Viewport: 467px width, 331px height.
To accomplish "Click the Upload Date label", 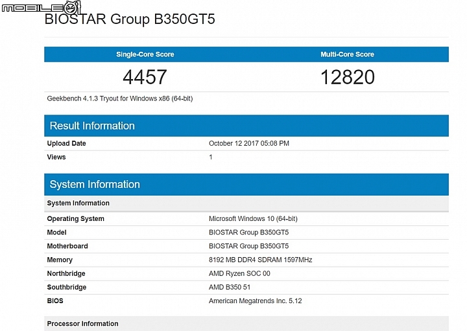I will (x=66, y=143).
